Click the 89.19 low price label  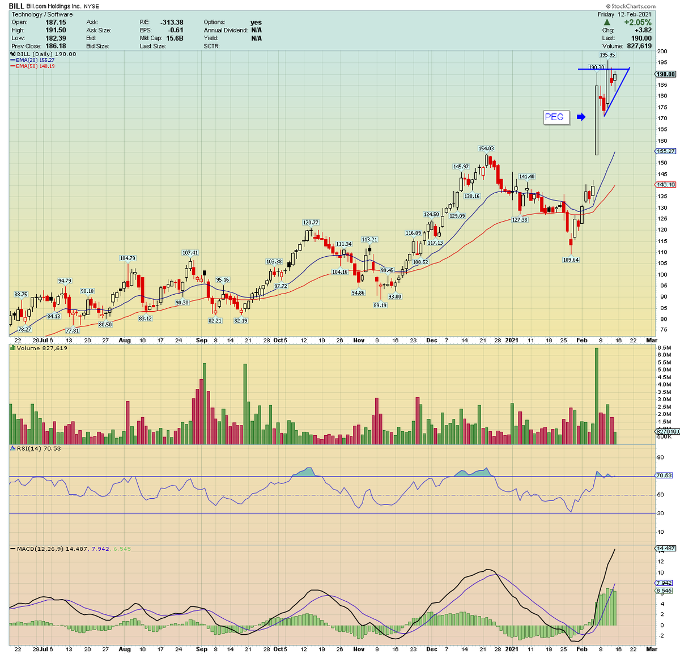[x=380, y=305]
